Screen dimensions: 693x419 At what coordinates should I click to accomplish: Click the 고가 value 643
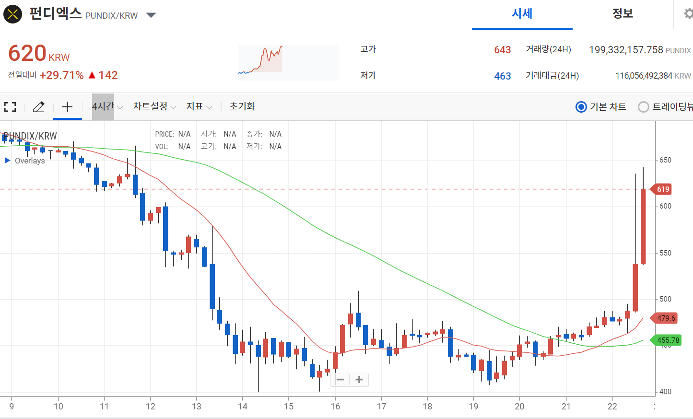[x=503, y=50]
